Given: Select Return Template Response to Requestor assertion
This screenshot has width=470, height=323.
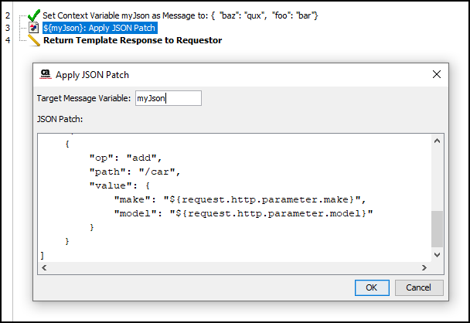Looking at the screenshot, I should (132, 40).
